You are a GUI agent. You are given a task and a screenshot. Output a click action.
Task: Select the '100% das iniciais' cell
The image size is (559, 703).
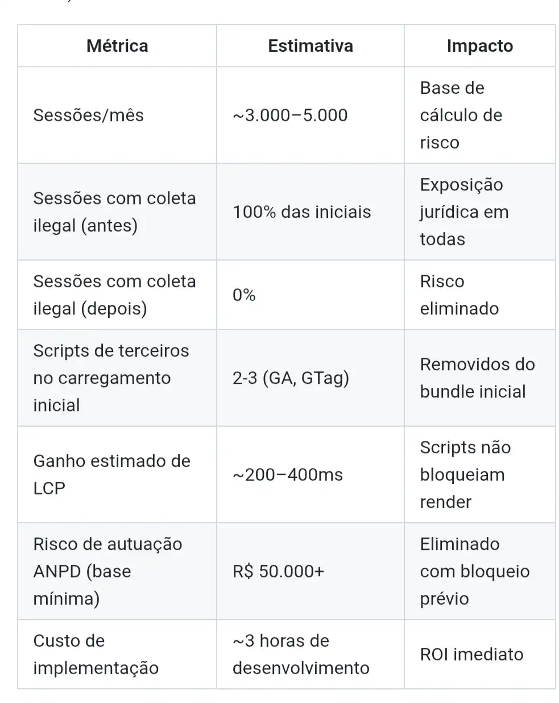301,212
